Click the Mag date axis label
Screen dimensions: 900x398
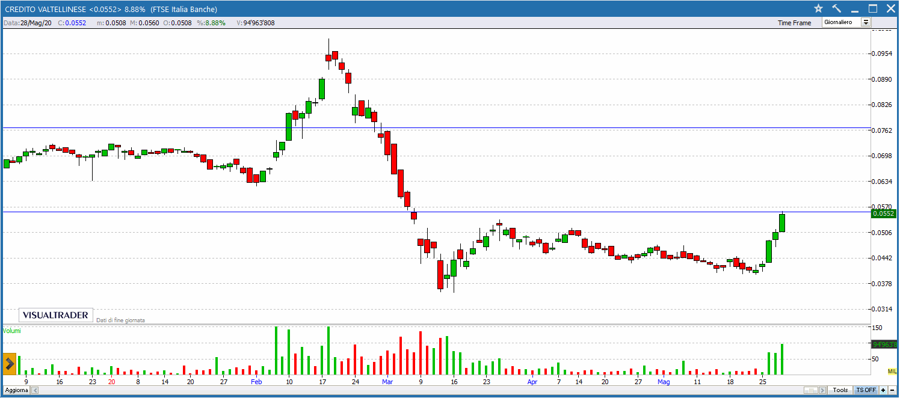[x=663, y=382]
